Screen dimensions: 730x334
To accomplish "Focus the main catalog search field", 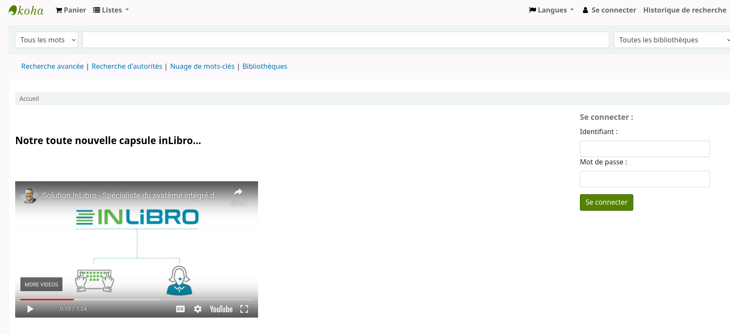I will 346,40.
